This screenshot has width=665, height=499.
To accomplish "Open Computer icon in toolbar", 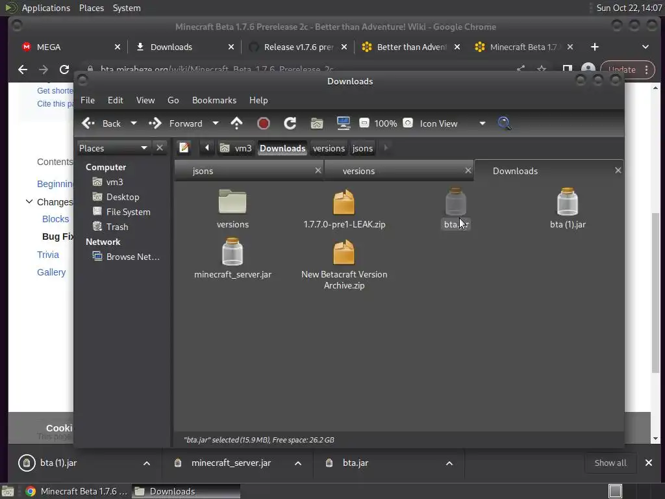I will [344, 123].
